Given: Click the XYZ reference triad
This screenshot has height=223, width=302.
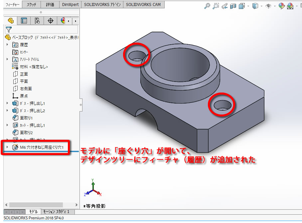Looking at the screenshot, I should point(93,188).
